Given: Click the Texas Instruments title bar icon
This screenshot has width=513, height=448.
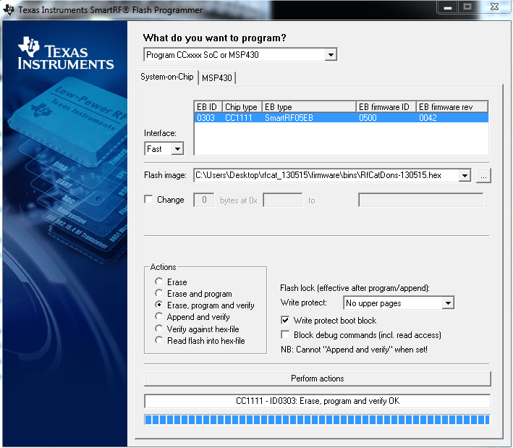Looking at the screenshot, I should 9,10.
